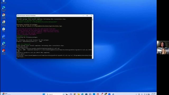This screenshot has width=169, height=95.
Task: Click the 'Downloading gradle' line
Action: [22, 47]
